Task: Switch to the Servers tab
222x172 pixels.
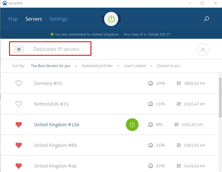Action: tap(34, 19)
